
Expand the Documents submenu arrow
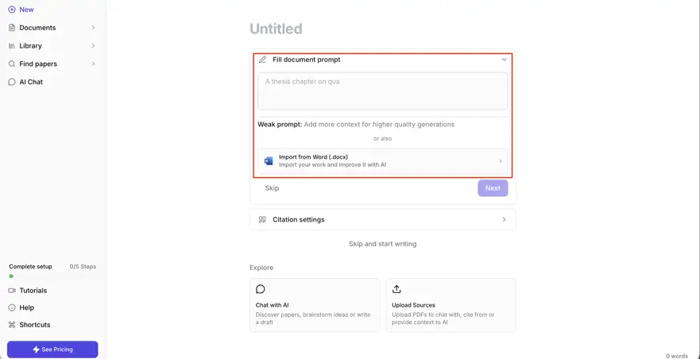(93, 28)
